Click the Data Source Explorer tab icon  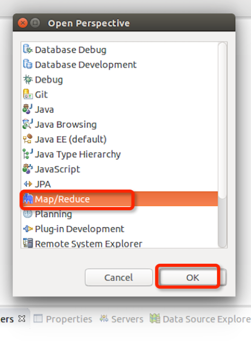click(x=155, y=319)
